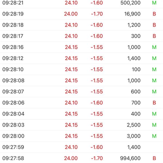Tap the 09:28:18 timestamp
Screen dimensions: 163x163
[13, 25]
